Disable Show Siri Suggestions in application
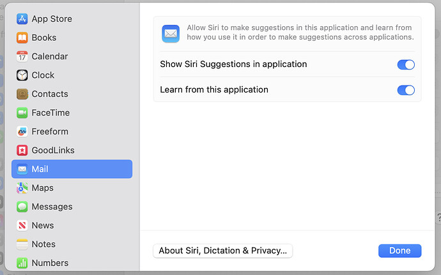 coord(406,64)
